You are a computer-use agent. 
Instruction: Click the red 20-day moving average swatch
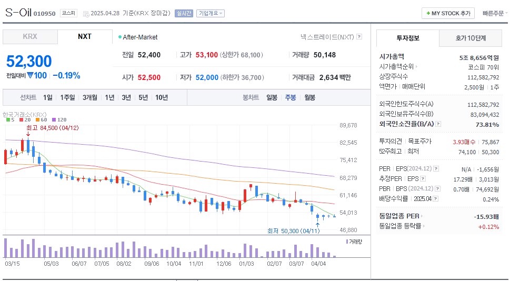pos(21,120)
